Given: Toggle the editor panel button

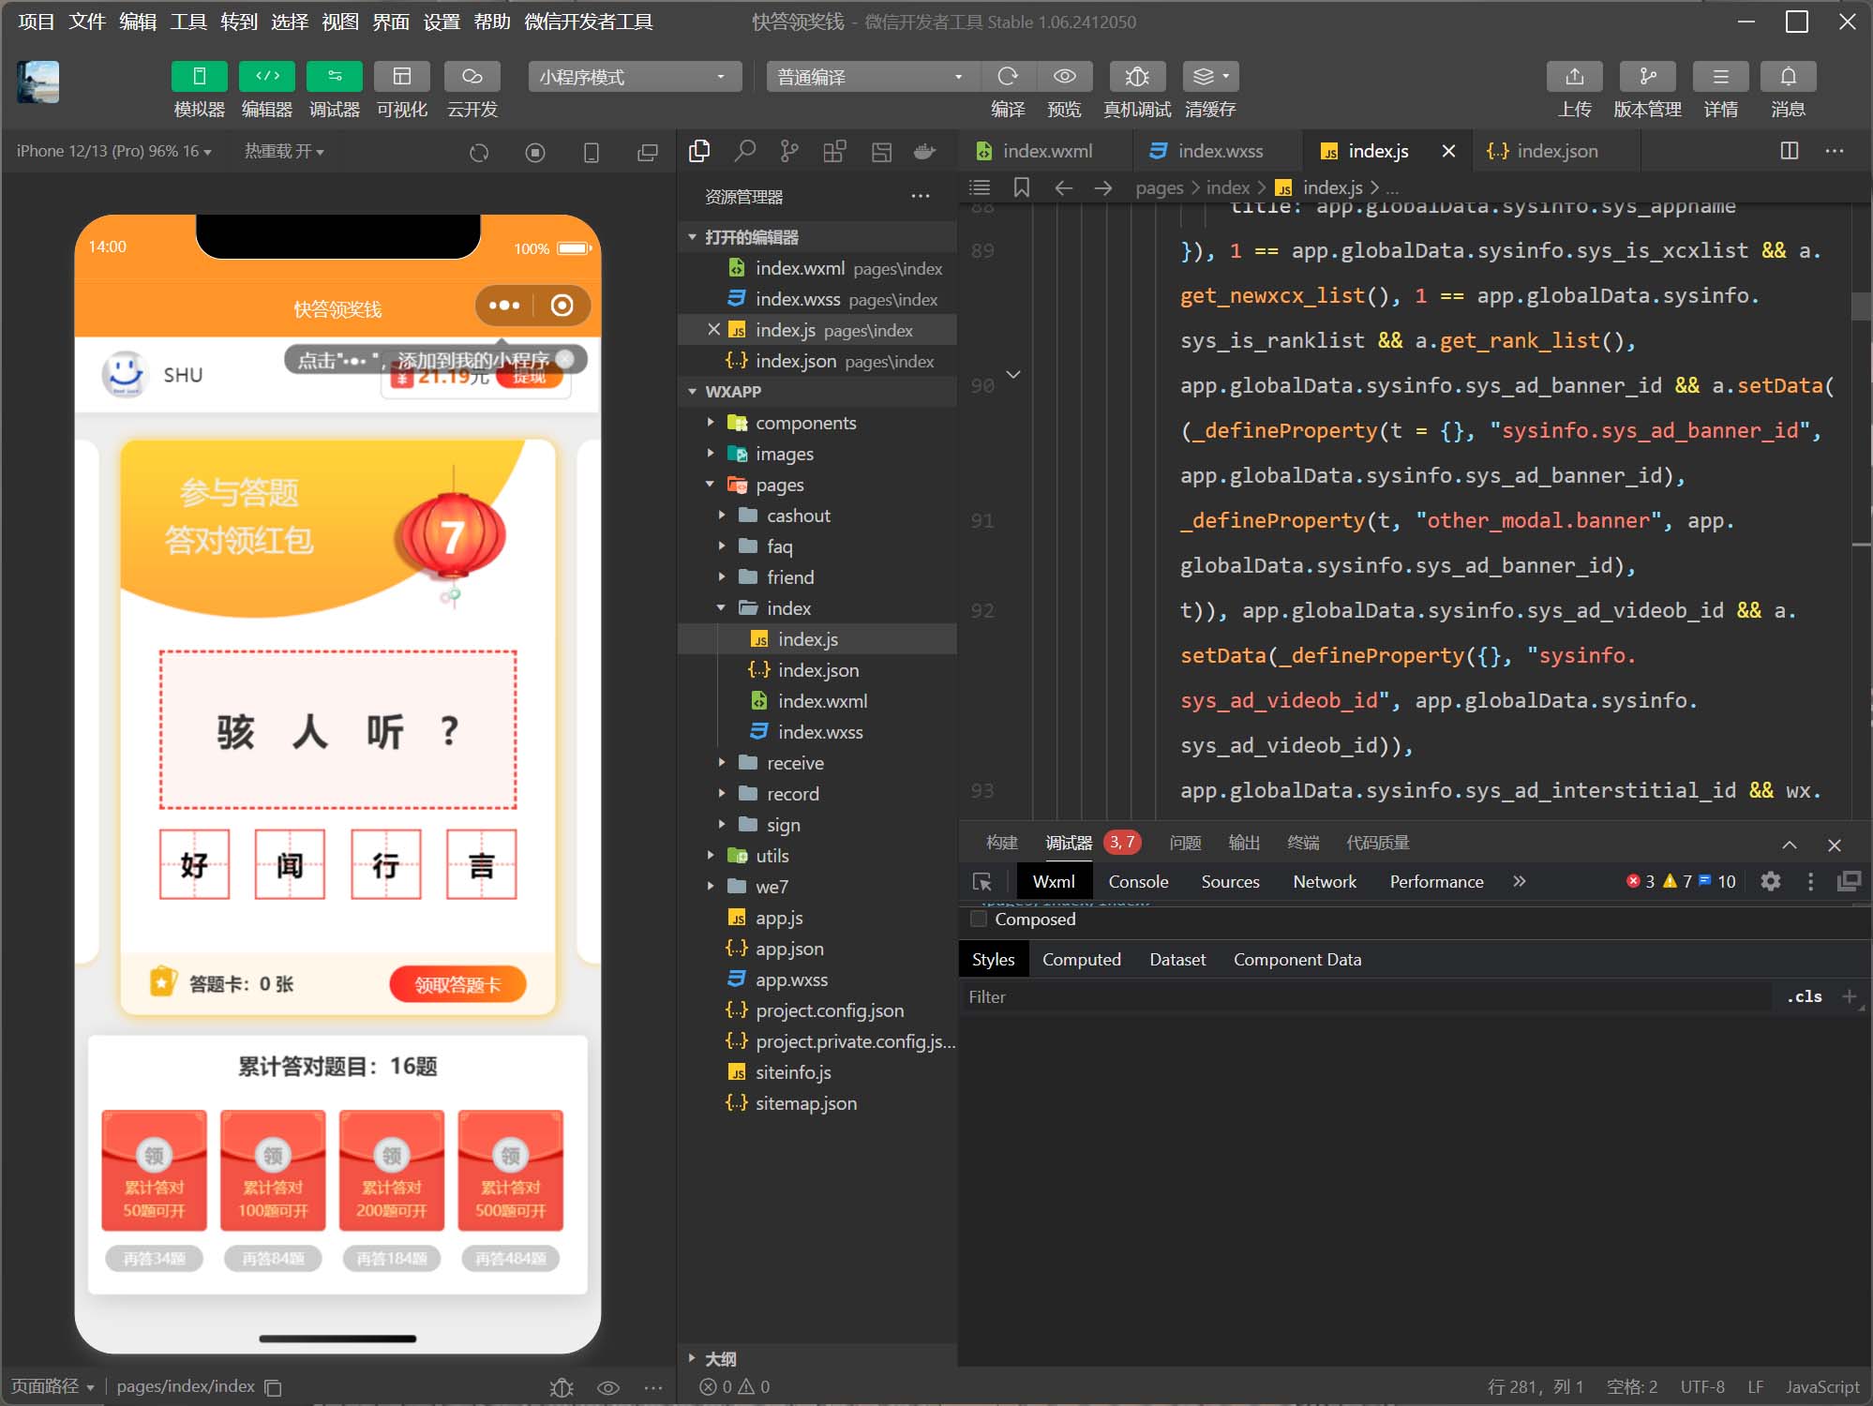Looking at the screenshot, I should coord(267,76).
